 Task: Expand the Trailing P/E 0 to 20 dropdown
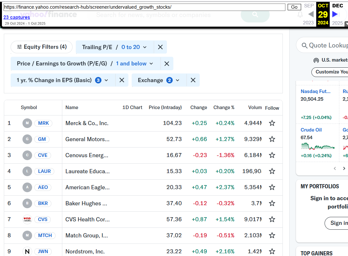pyautogui.click(x=115, y=47)
